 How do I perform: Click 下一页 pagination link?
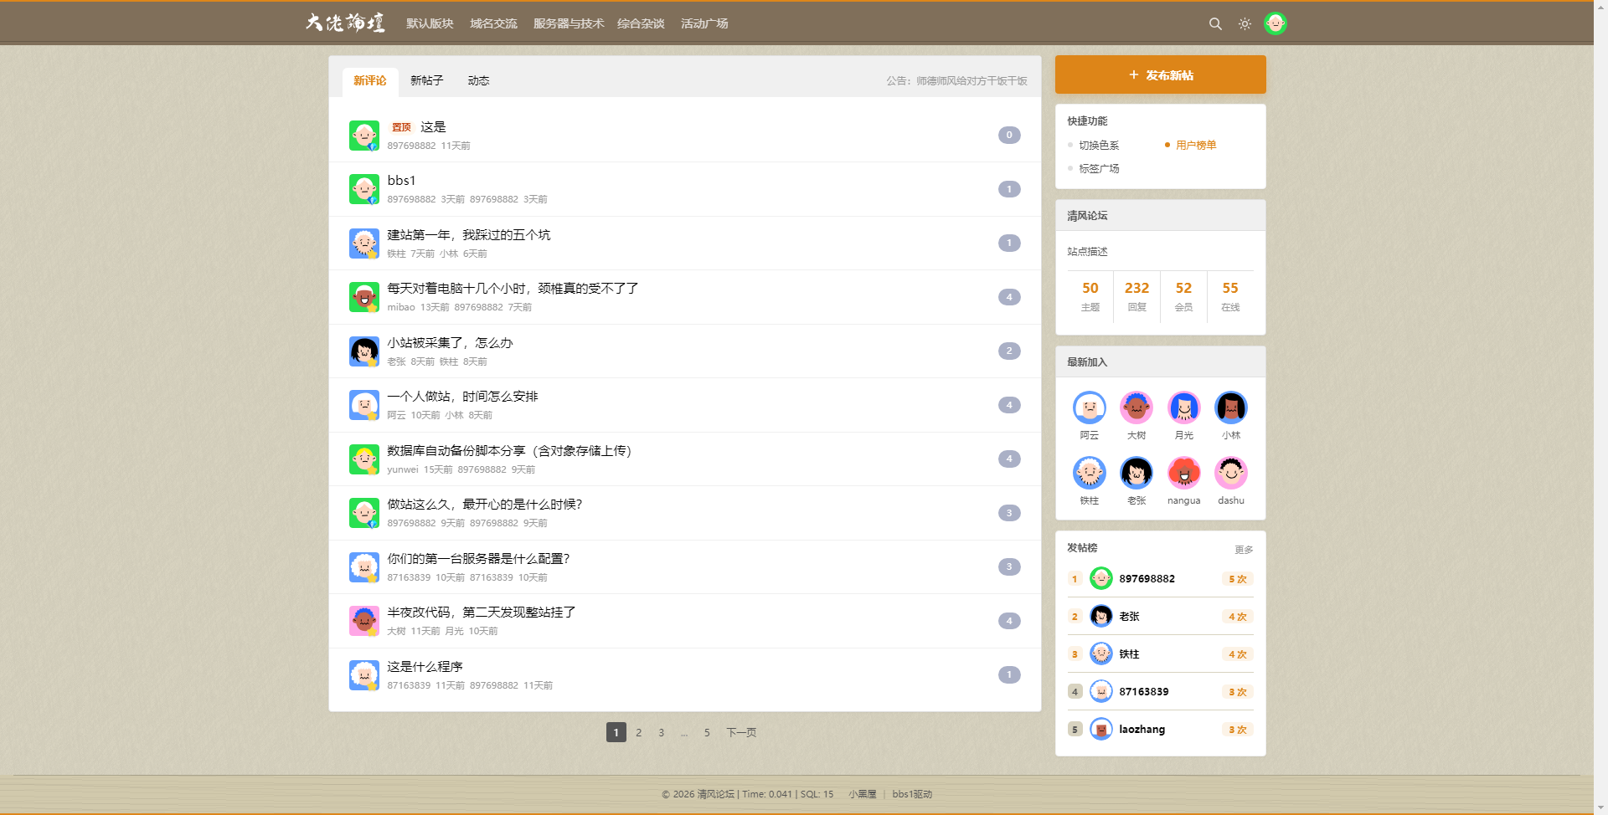741,733
